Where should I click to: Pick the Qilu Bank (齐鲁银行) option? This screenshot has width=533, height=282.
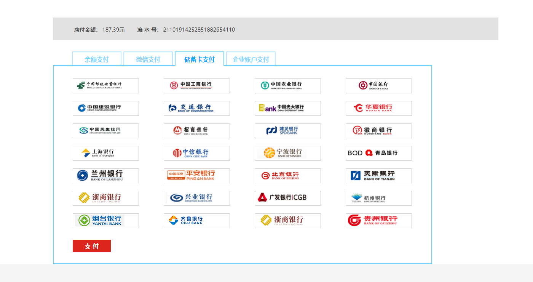[196, 221]
